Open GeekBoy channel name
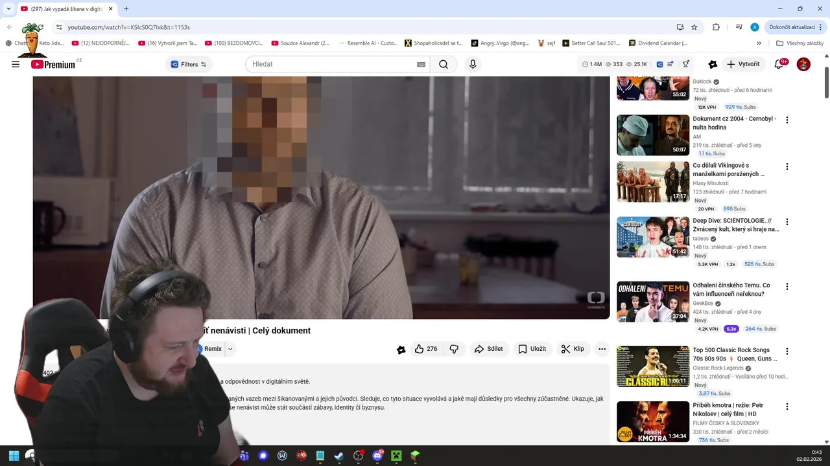 (703, 303)
